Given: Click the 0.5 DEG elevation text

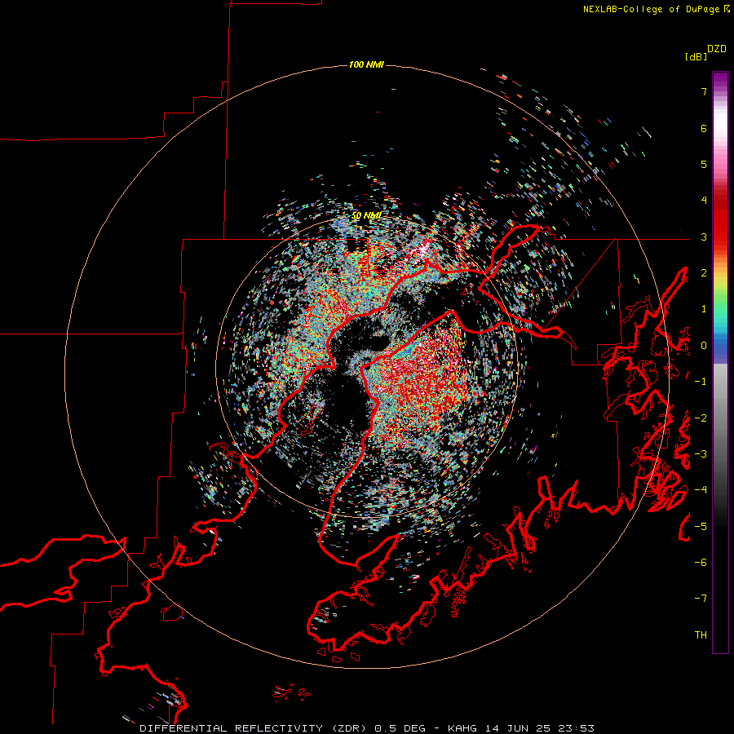Looking at the screenshot, I should click(x=400, y=728).
